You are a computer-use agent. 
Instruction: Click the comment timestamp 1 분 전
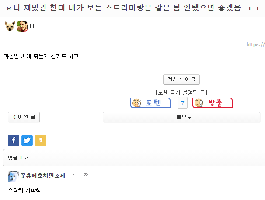point(81,176)
